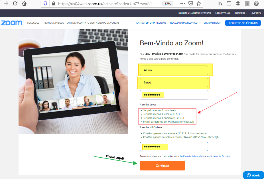Click the text 'Ter pelo menos 1 número (1, 2, 3...)'
The width and height of the screenshot is (264, 179).
163,118
